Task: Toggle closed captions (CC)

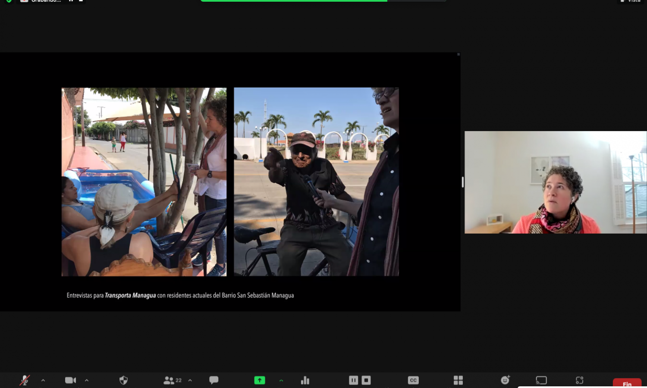Action: click(x=413, y=380)
